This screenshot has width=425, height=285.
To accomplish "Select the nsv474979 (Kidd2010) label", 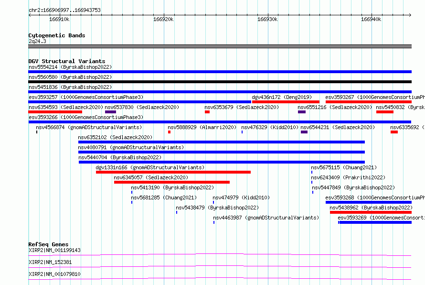I will 241,197.
